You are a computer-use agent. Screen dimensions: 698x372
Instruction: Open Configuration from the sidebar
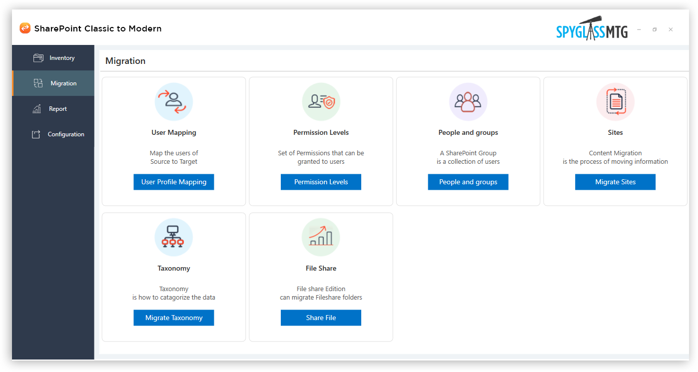tap(65, 134)
